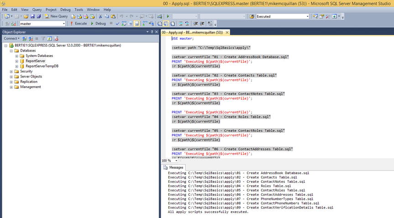Image resolution: width=394 pixels, height=218 pixels.
Task: Expand the System Databases node
Action: point(17,56)
